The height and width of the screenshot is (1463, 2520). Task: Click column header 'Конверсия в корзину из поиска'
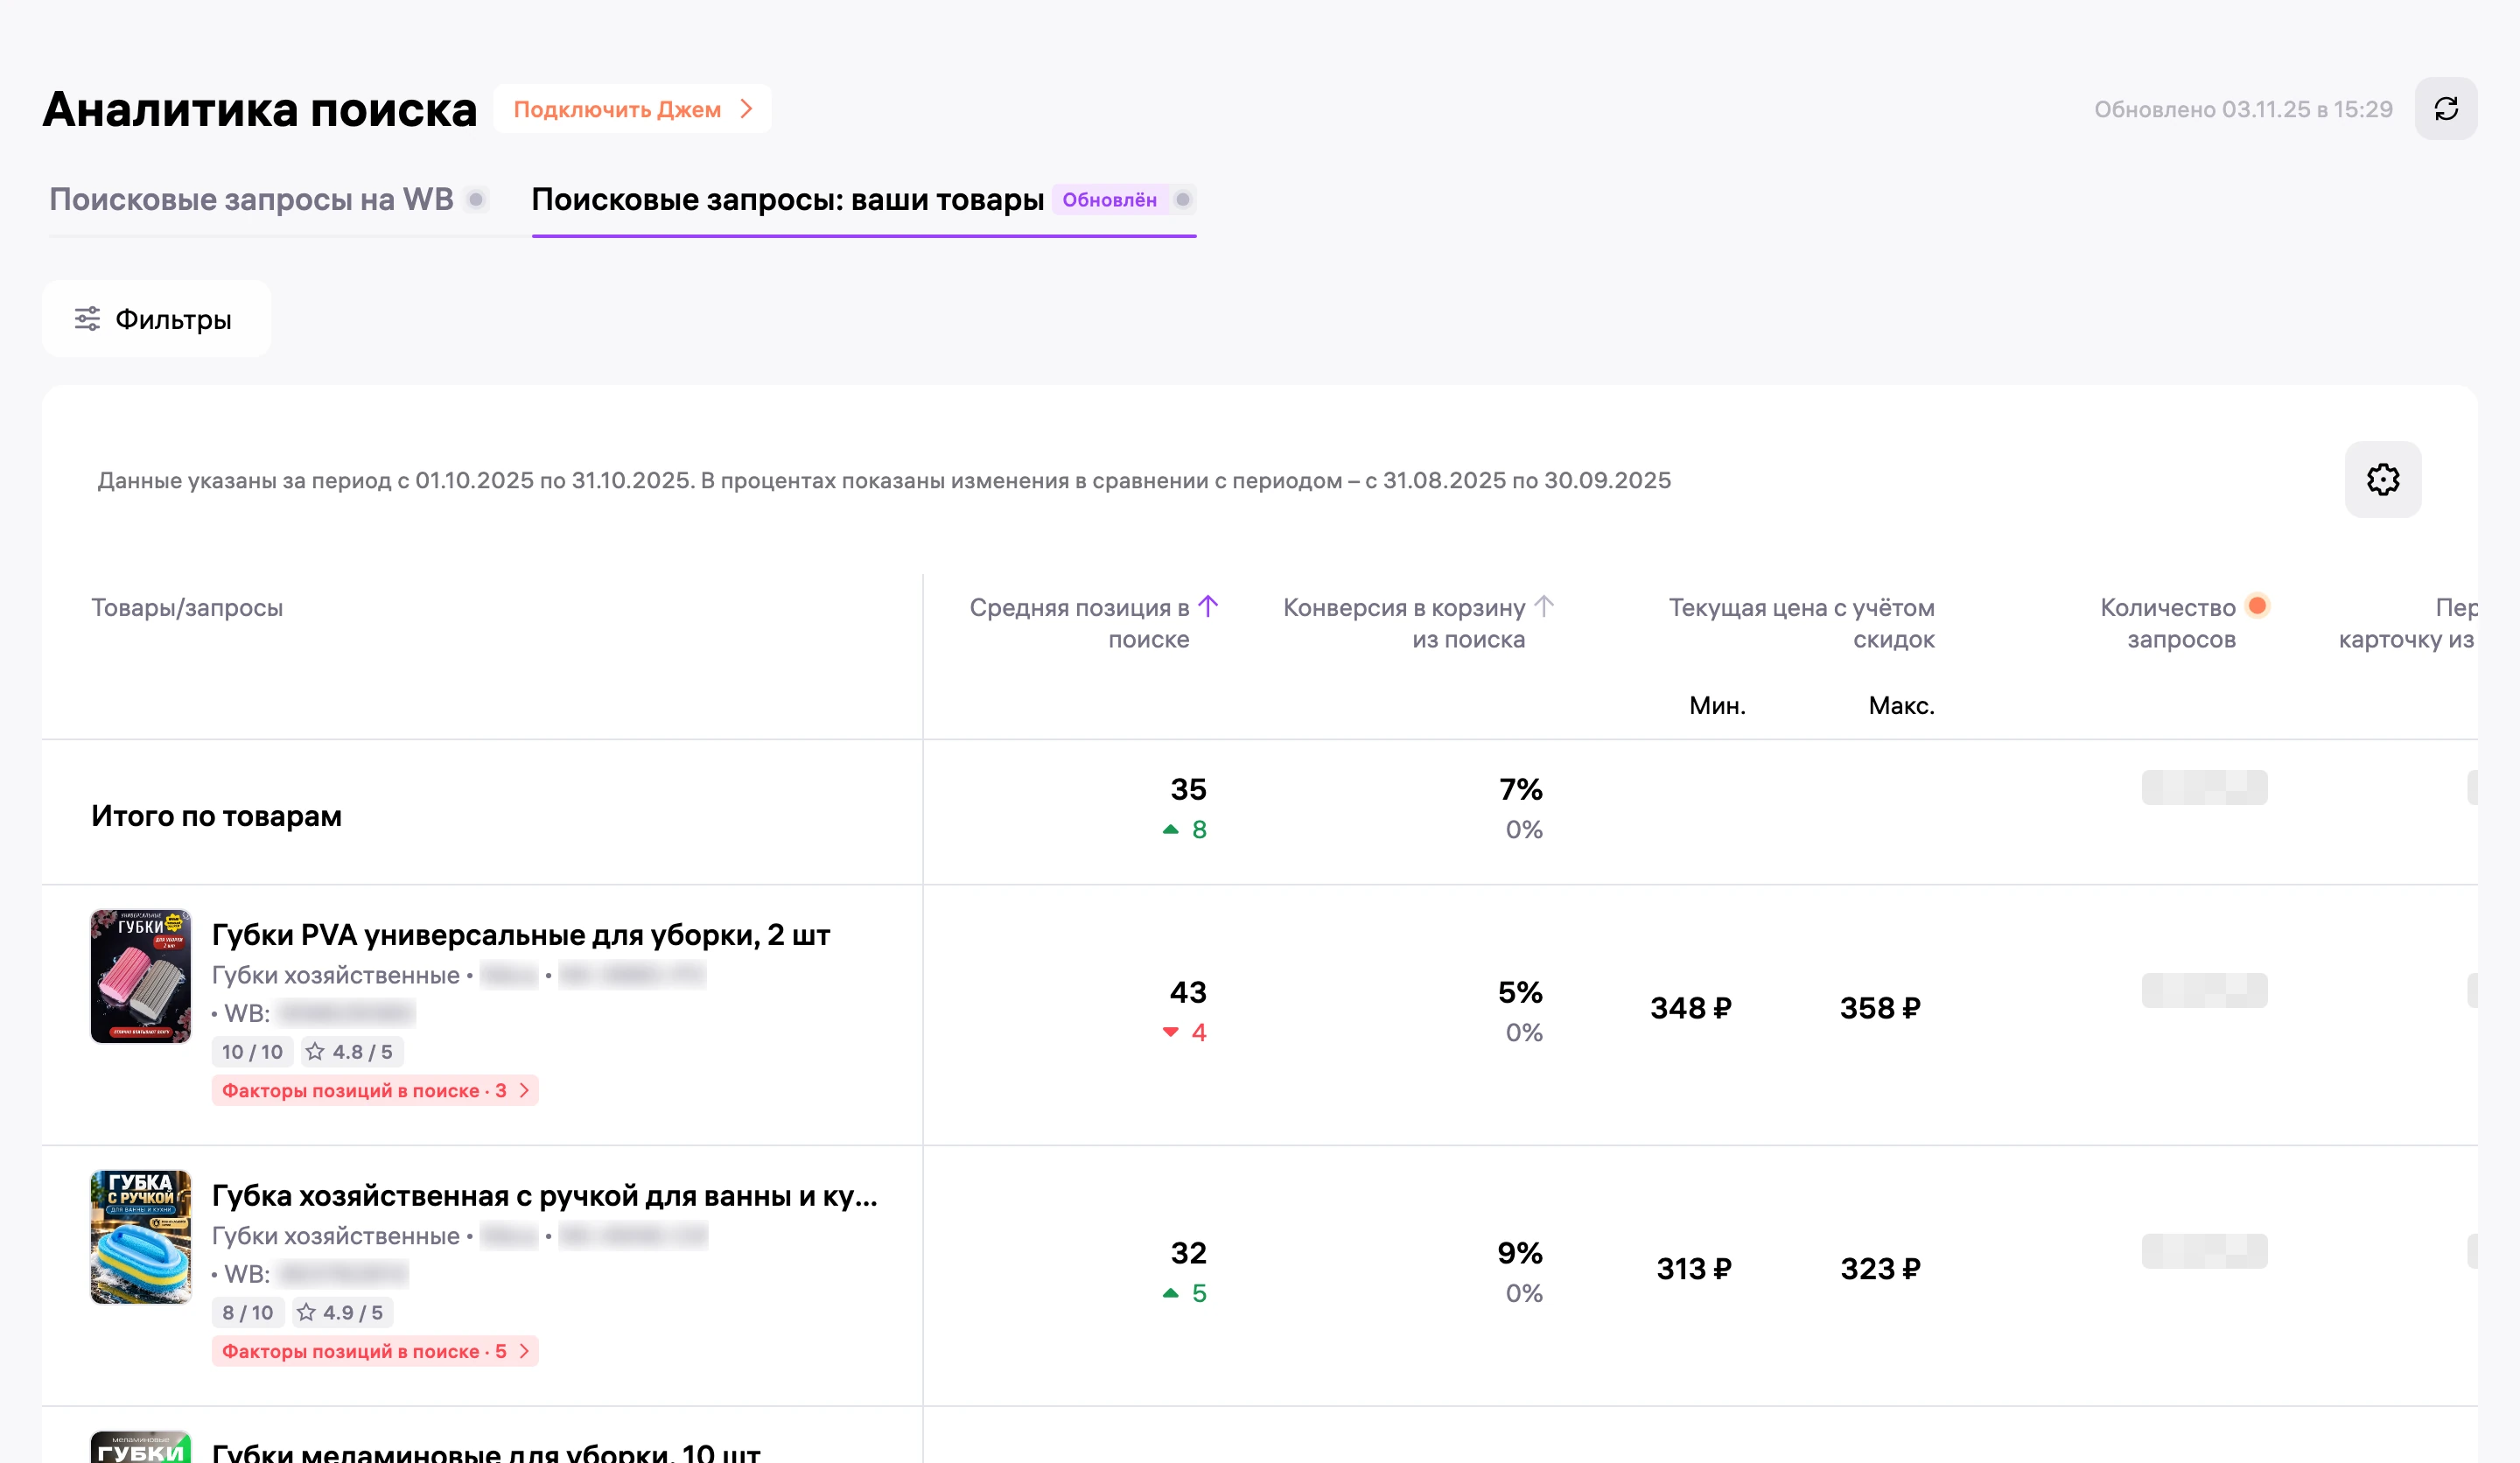1404,623
